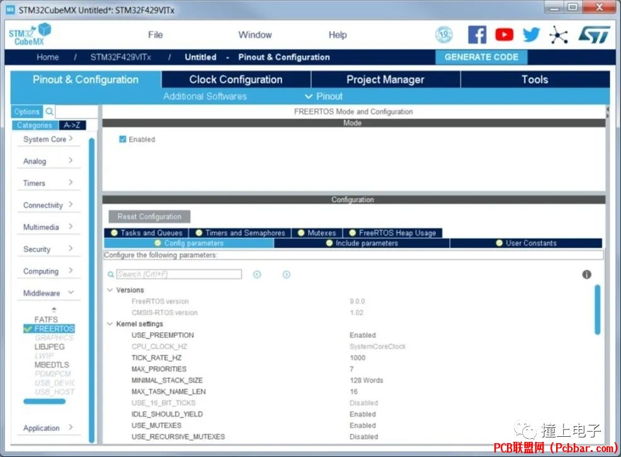Expand the Computing category
This screenshot has height=457, width=621.
(x=48, y=270)
